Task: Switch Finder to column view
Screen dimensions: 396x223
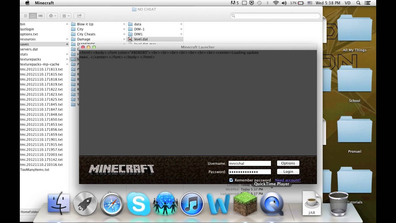Action: click(x=33, y=15)
